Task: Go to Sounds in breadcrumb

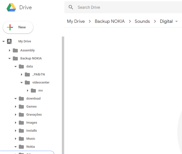Action: pyautogui.click(x=142, y=21)
